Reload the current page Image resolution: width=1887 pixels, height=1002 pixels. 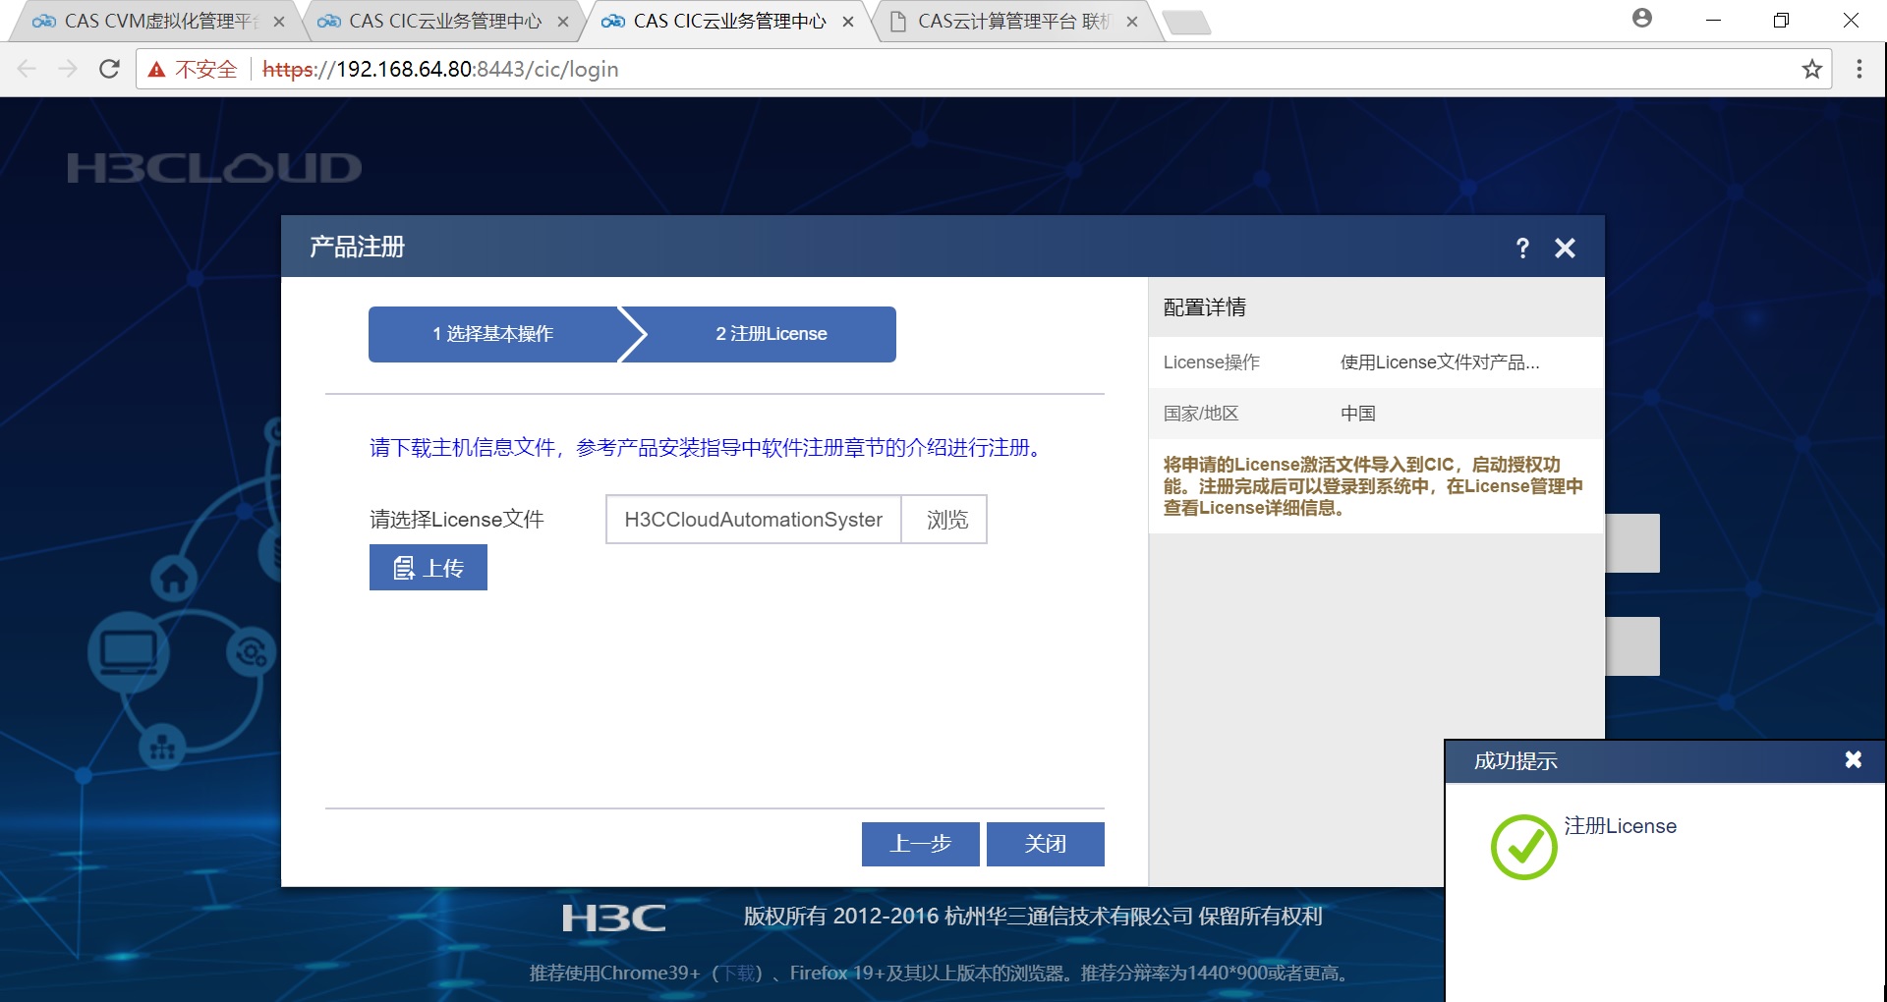coord(109,69)
